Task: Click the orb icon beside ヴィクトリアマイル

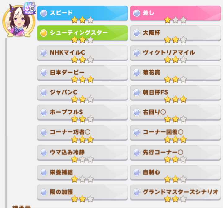Action: click(x=137, y=53)
